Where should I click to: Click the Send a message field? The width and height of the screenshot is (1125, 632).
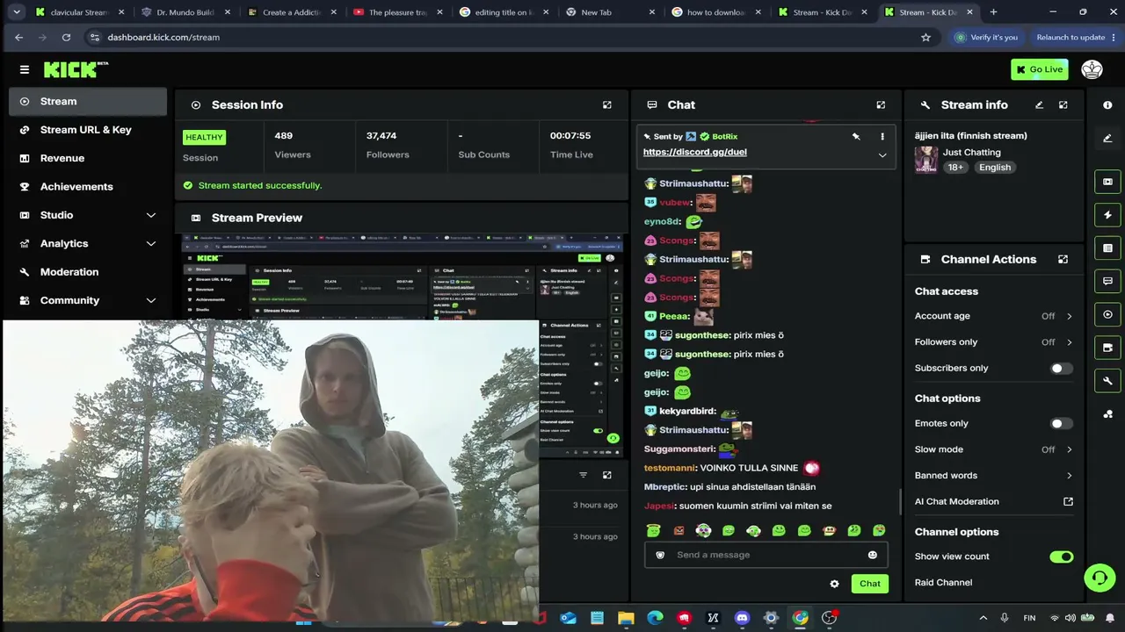click(766, 555)
